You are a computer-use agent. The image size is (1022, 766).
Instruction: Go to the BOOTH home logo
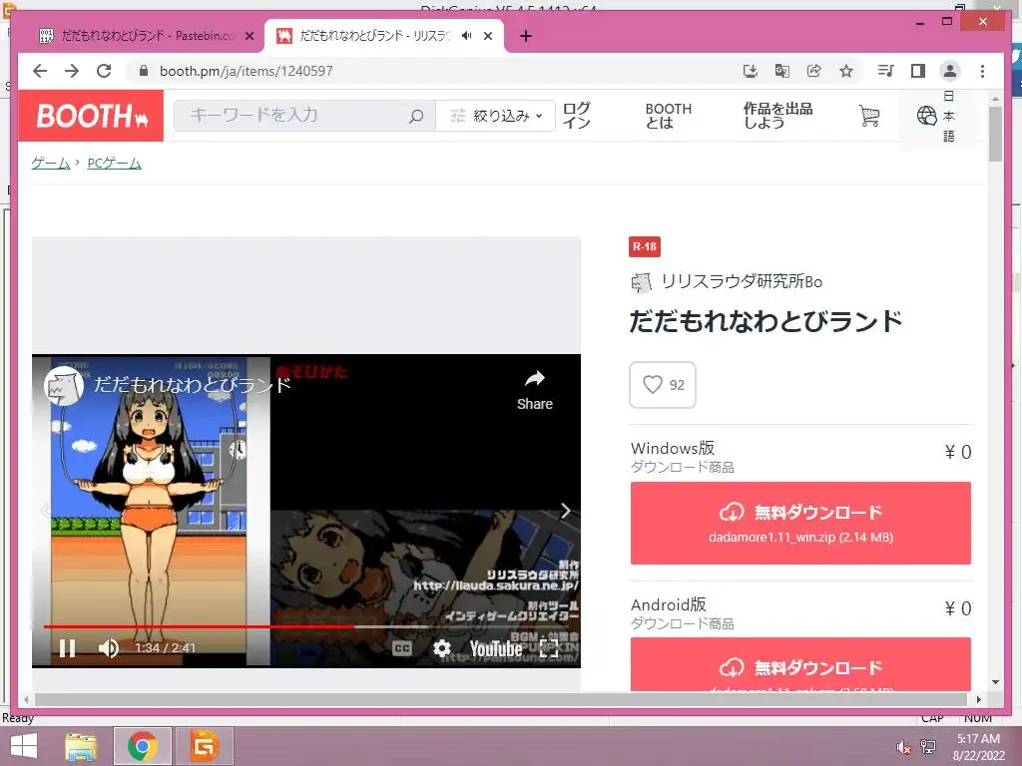(x=91, y=116)
